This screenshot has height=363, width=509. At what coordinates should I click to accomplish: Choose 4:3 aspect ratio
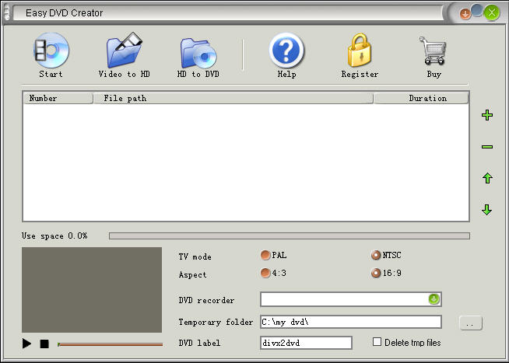(265, 273)
